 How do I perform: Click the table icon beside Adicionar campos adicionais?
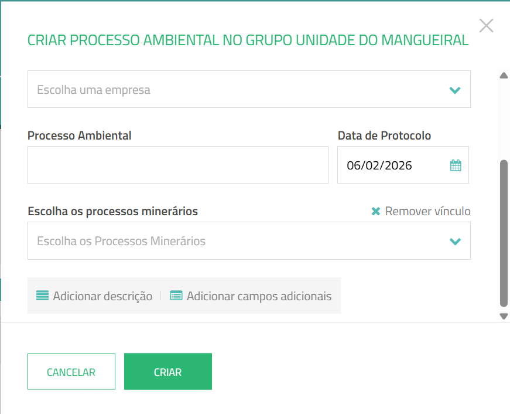(176, 296)
